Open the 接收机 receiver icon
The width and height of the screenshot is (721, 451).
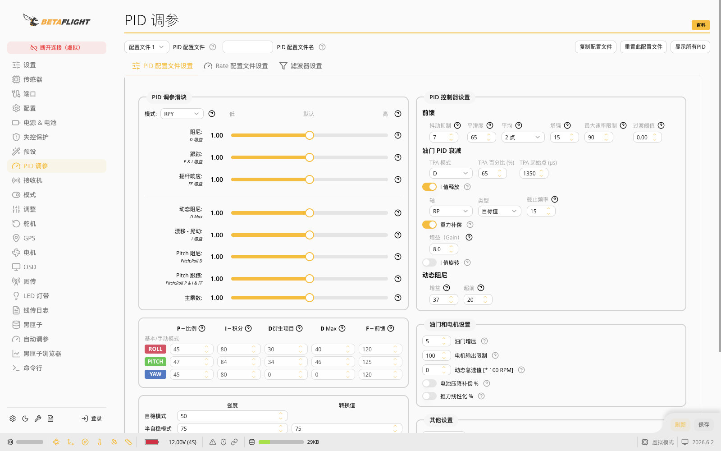16,180
